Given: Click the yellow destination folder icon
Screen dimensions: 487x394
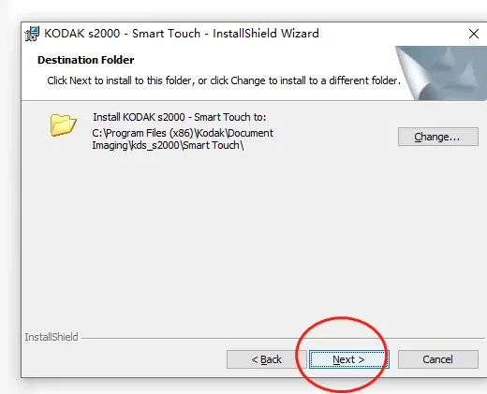Looking at the screenshot, I should tap(63, 125).
